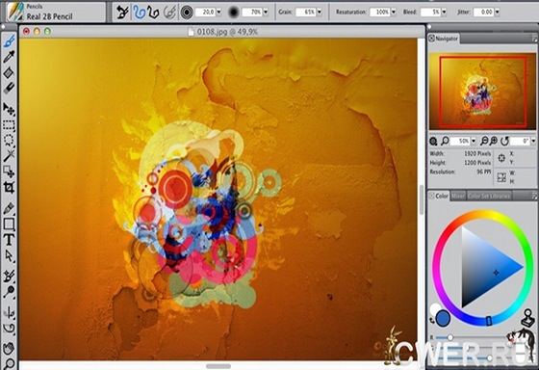Click the zoom in icon in Navigator
The width and height of the screenshot is (539, 370).
(x=493, y=141)
